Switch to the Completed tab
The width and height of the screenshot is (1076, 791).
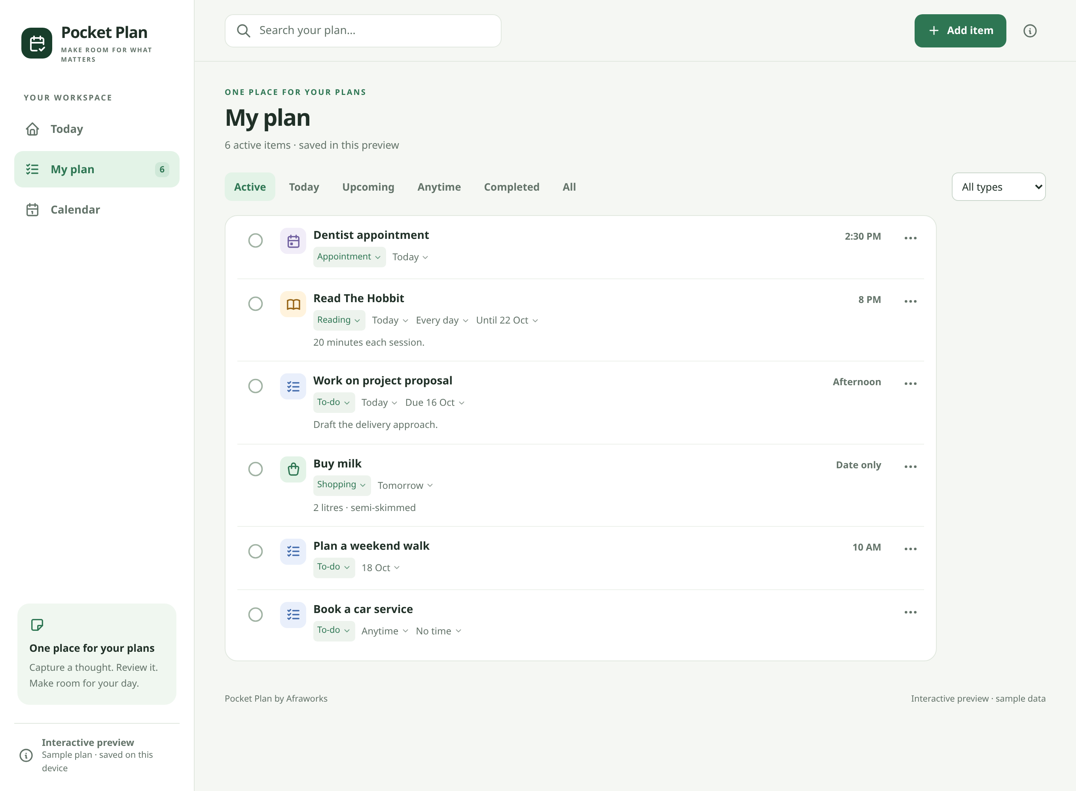coord(511,187)
